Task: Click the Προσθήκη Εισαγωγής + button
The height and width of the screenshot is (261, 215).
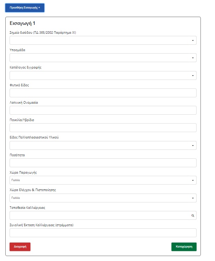Action: coord(25,8)
